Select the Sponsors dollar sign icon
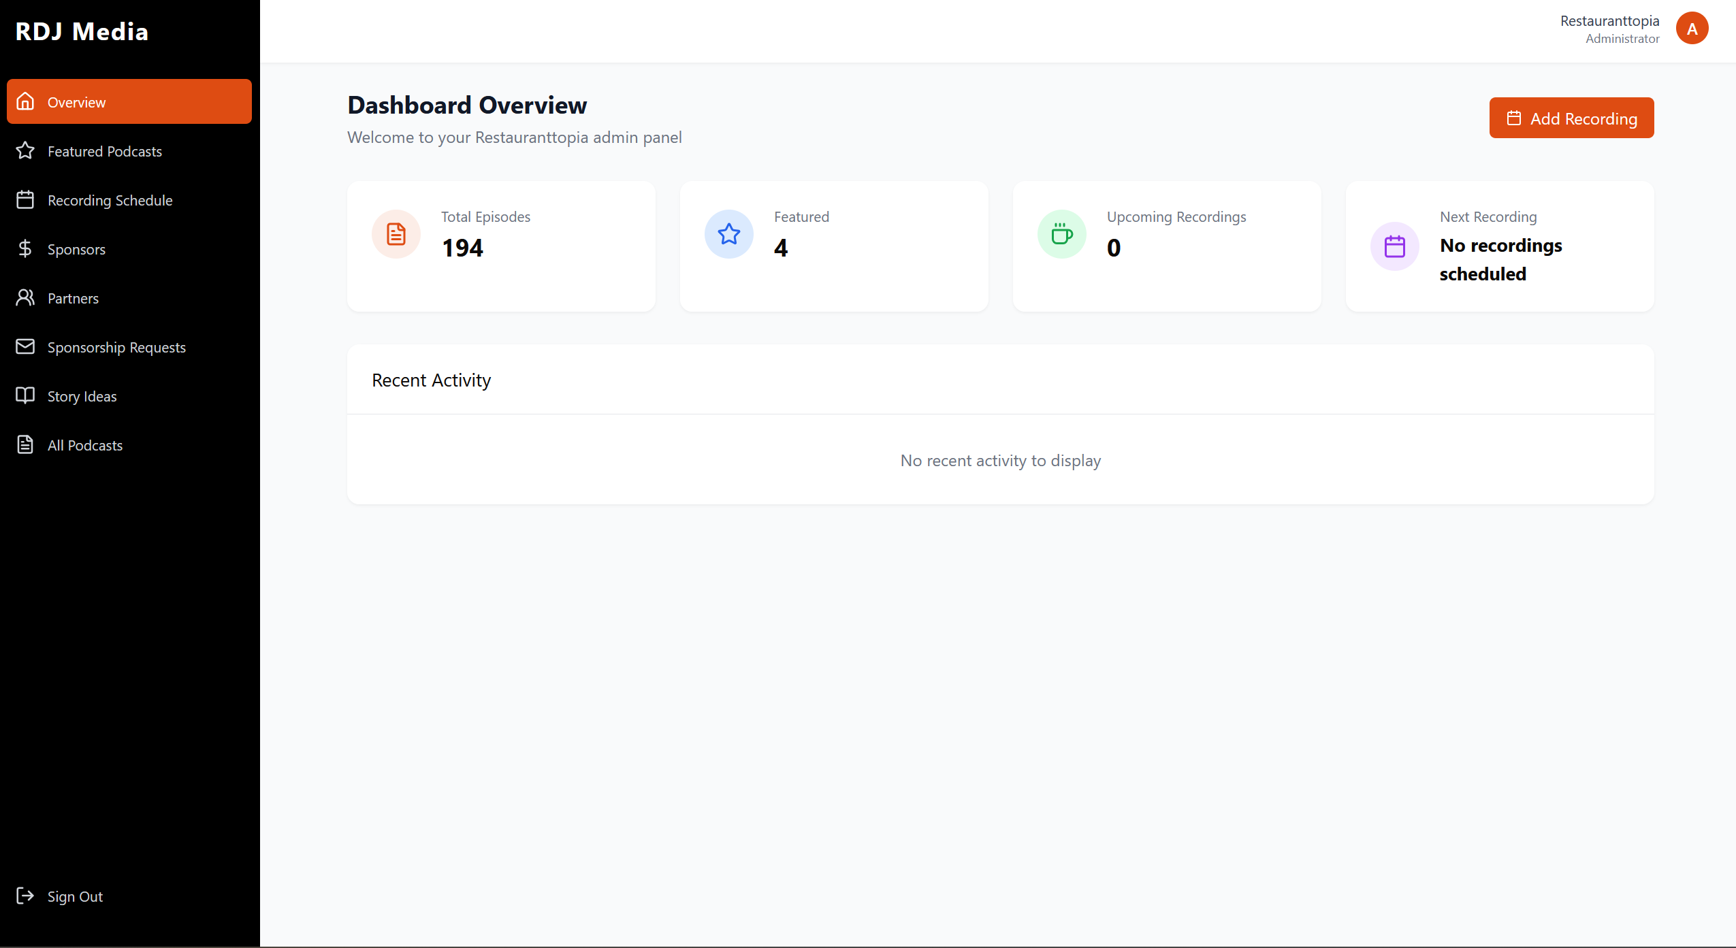This screenshot has height=948, width=1736. 25,248
